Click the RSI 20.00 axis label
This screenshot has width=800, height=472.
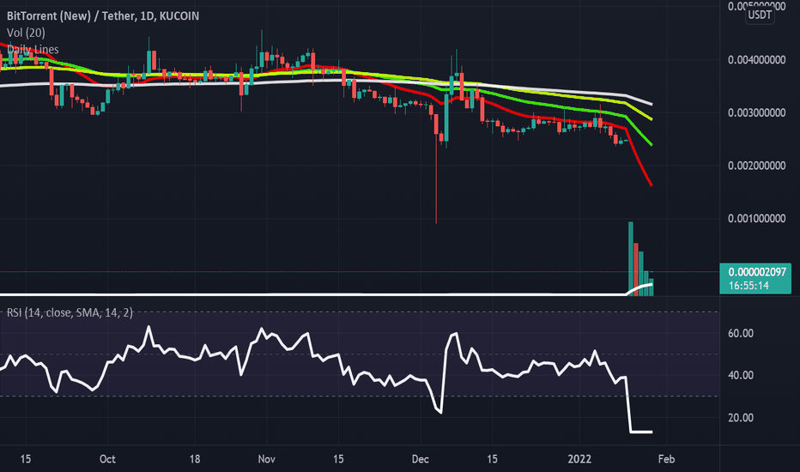click(x=740, y=417)
